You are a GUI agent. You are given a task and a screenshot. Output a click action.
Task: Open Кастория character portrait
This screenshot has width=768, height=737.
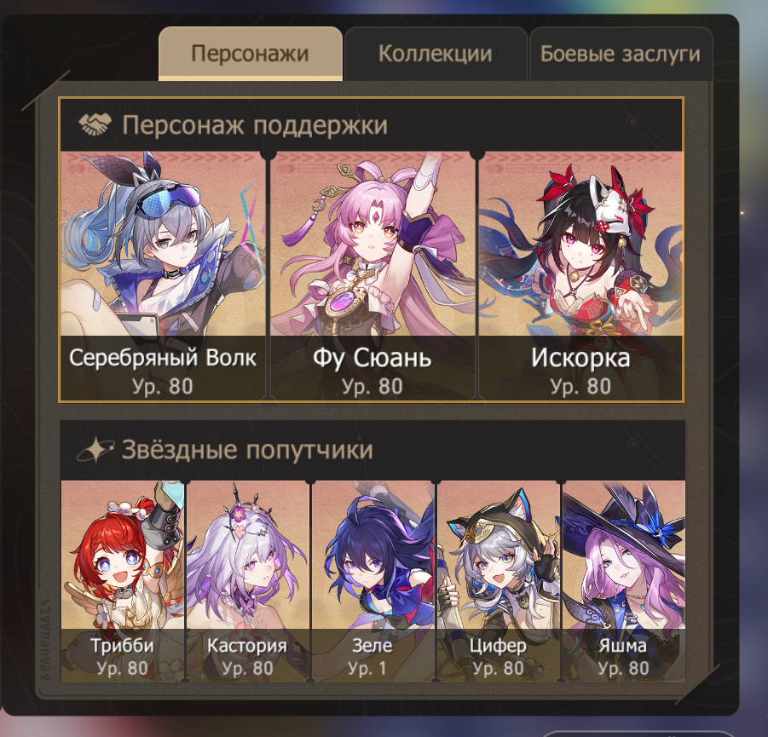(x=248, y=581)
